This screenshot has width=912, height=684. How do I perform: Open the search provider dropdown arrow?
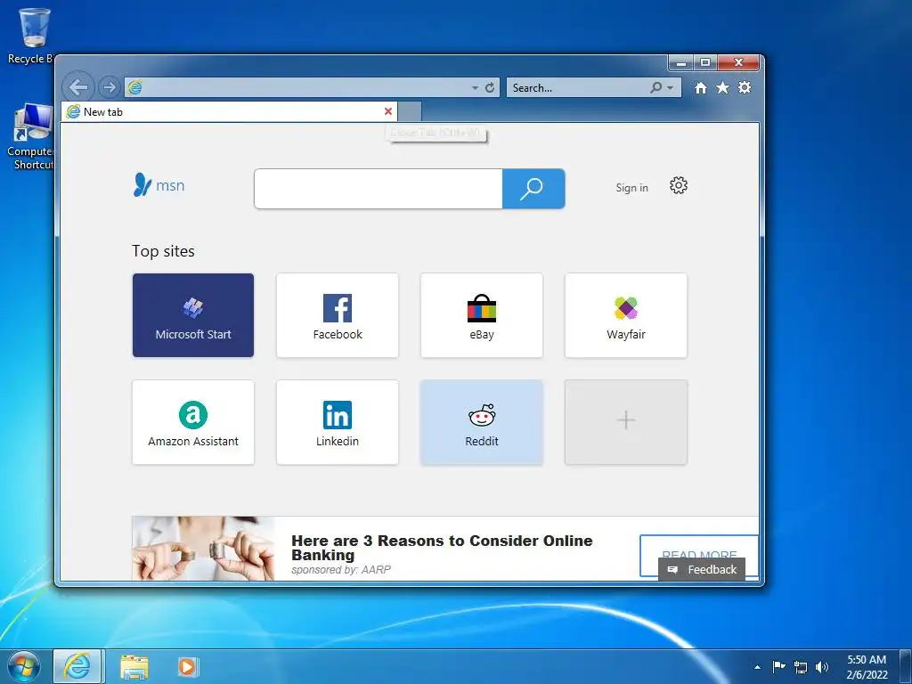pos(670,88)
